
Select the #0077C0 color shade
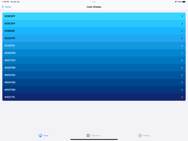tap(94, 60)
